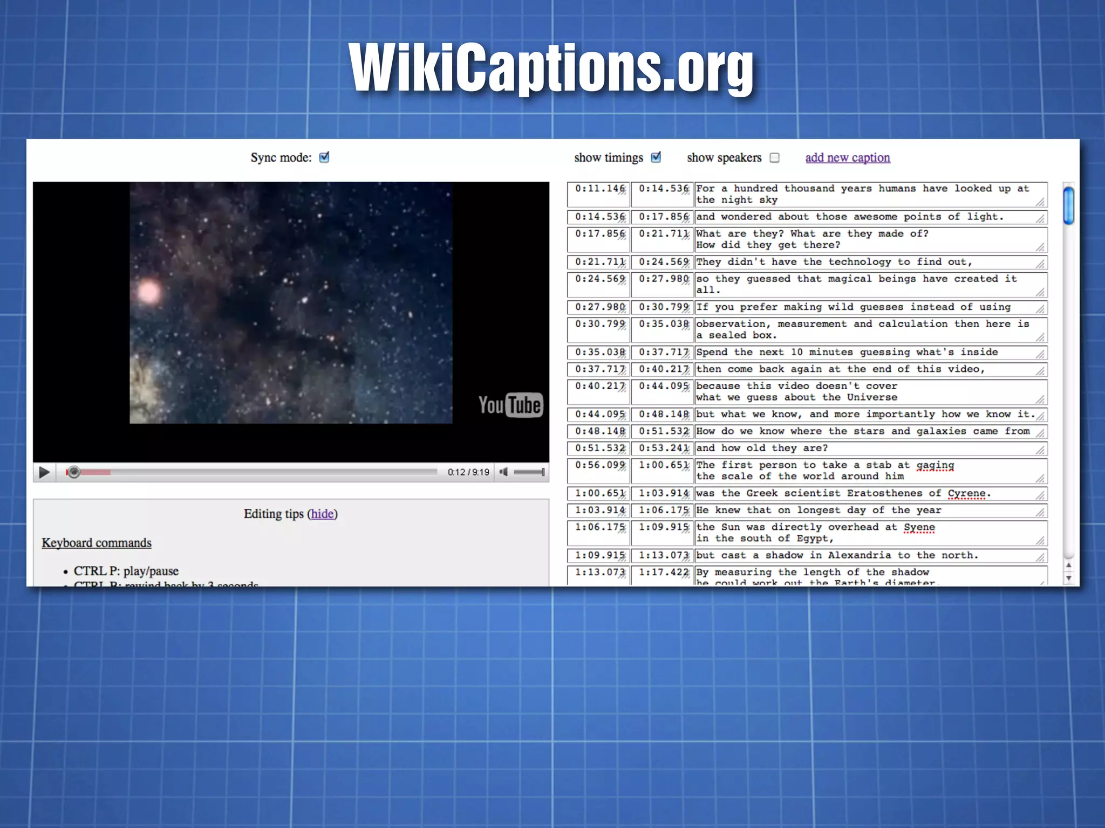Uncheck the show timings checkbox
This screenshot has height=828, width=1105.
click(656, 157)
